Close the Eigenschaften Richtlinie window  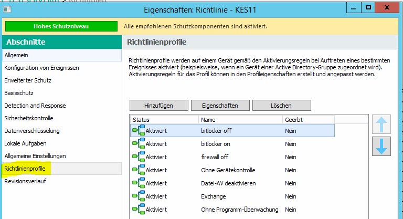tap(387, 8)
